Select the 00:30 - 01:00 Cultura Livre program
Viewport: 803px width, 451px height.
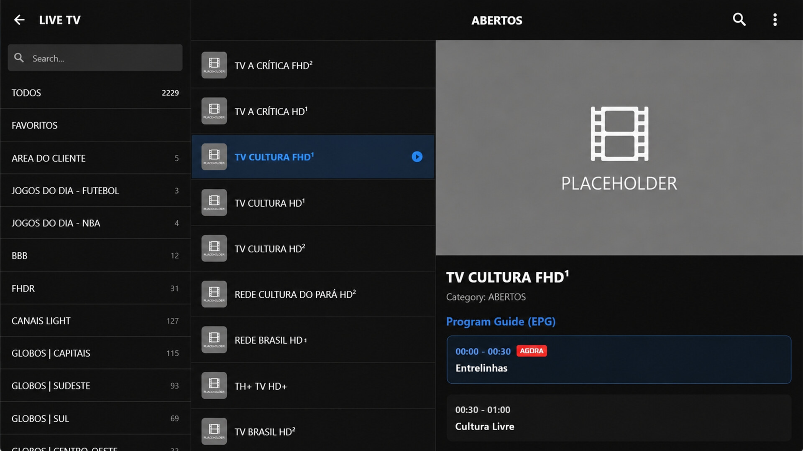(619, 418)
